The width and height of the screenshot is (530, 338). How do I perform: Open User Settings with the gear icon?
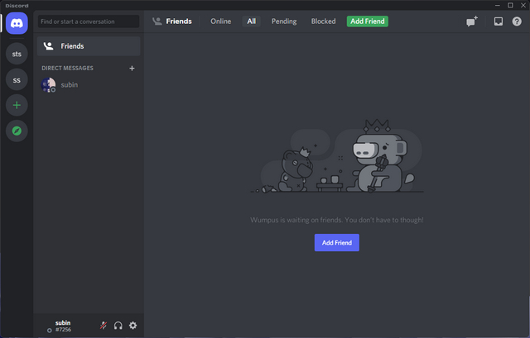click(132, 325)
